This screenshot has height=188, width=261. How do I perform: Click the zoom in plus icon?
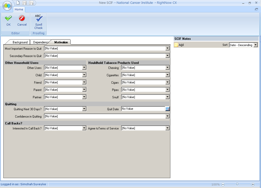point(253,184)
